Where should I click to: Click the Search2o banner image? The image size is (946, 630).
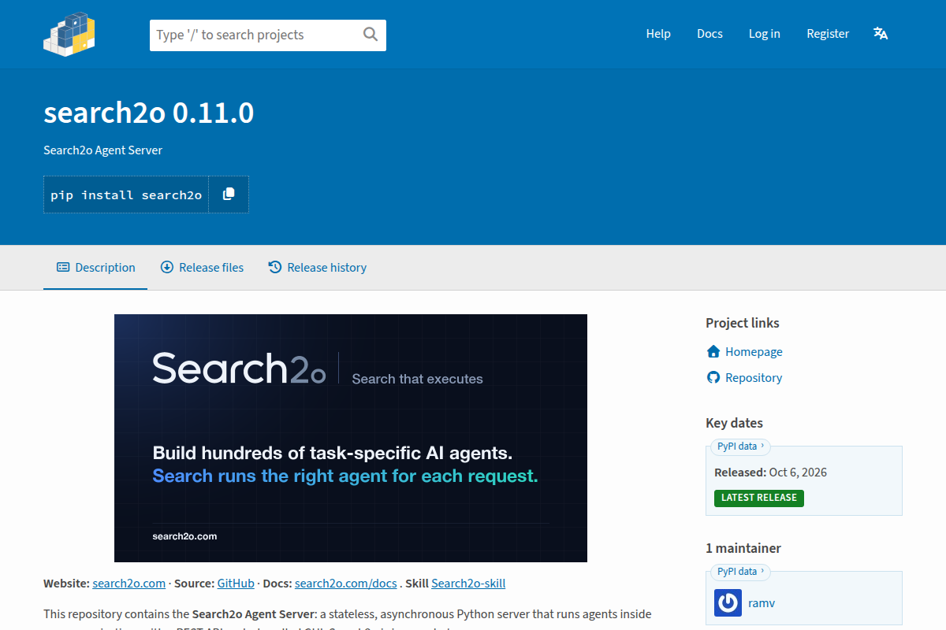[351, 438]
